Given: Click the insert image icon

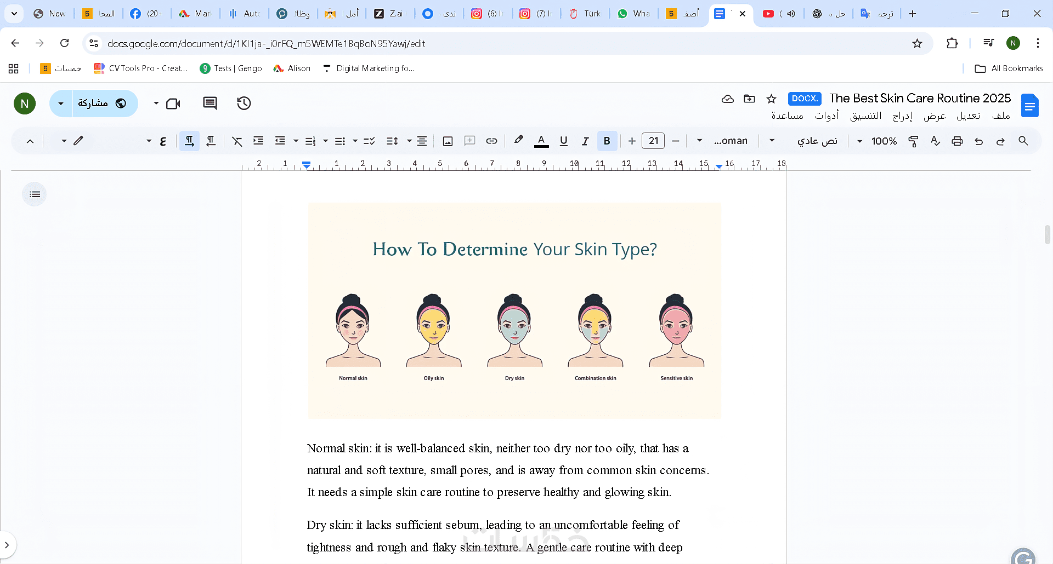Looking at the screenshot, I should coord(448,141).
